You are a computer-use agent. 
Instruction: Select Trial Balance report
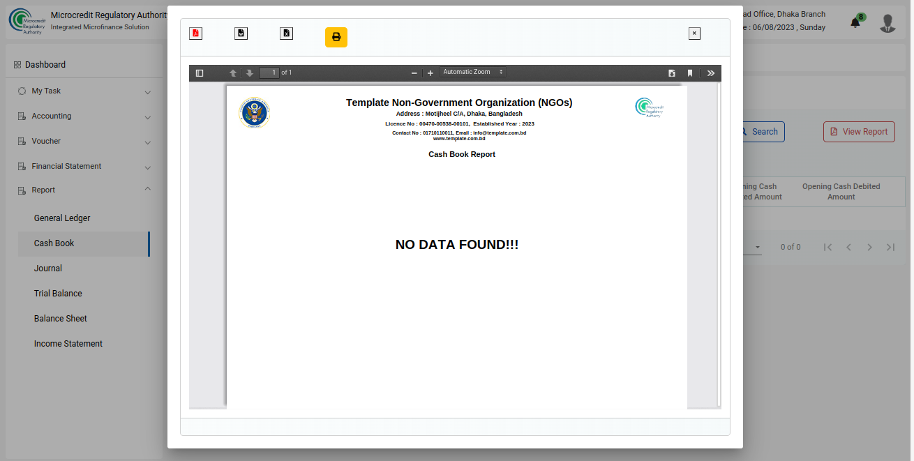(x=58, y=294)
